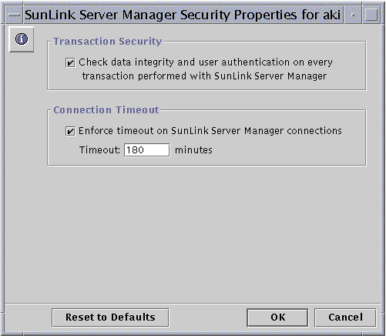386x336 pixels.
Task: Toggle the data integrity check checkbox
Action: [70, 62]
